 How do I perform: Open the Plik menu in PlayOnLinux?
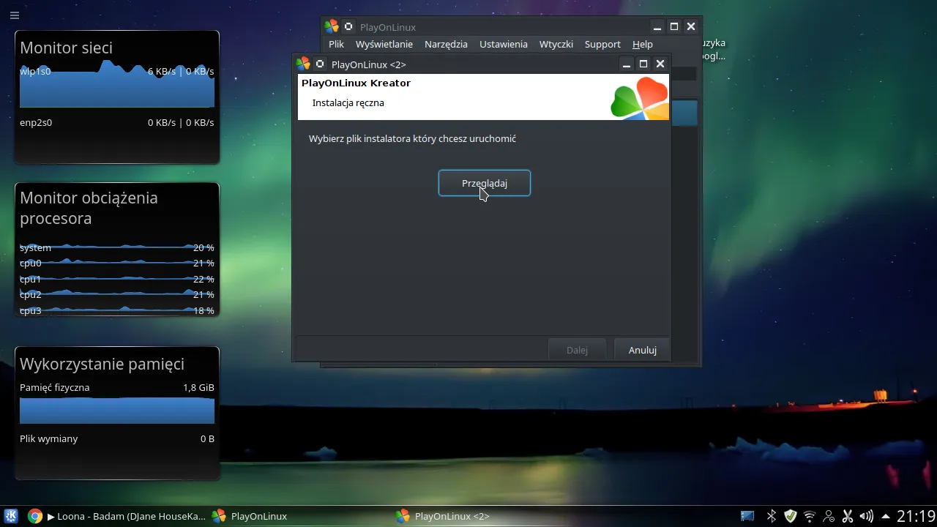coord(336,44)
